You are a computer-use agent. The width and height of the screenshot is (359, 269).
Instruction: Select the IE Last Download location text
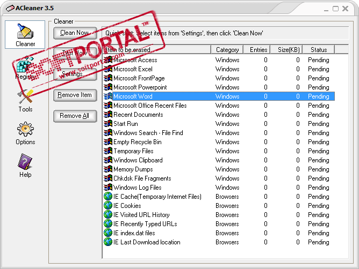tap(147, 242)
